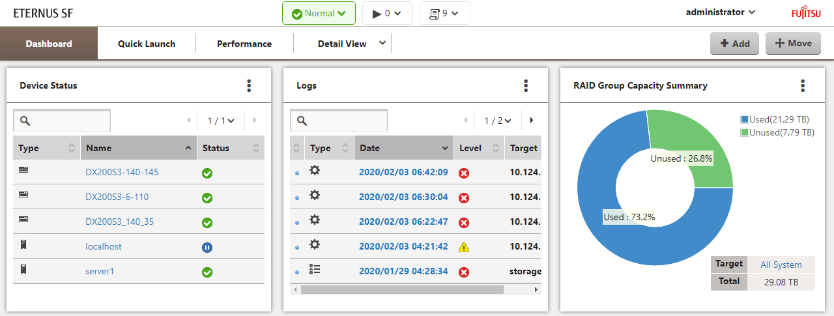The image size is (834, 316).
Task: Open the Quick Launch tab
Action: 147,44
